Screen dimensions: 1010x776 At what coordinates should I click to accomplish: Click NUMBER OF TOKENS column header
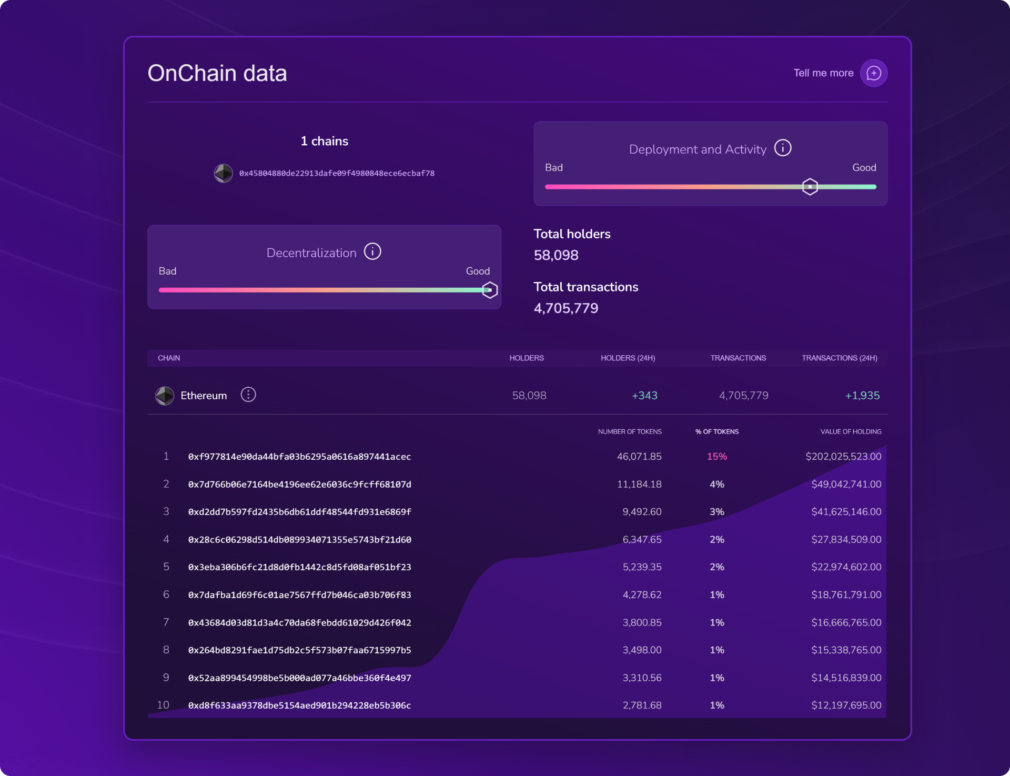630,431
